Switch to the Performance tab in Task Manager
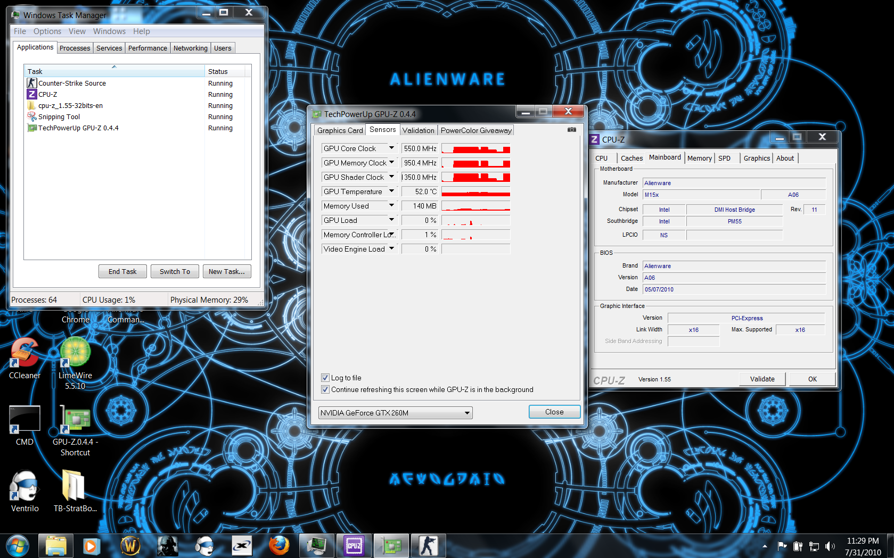 [147, 48]
